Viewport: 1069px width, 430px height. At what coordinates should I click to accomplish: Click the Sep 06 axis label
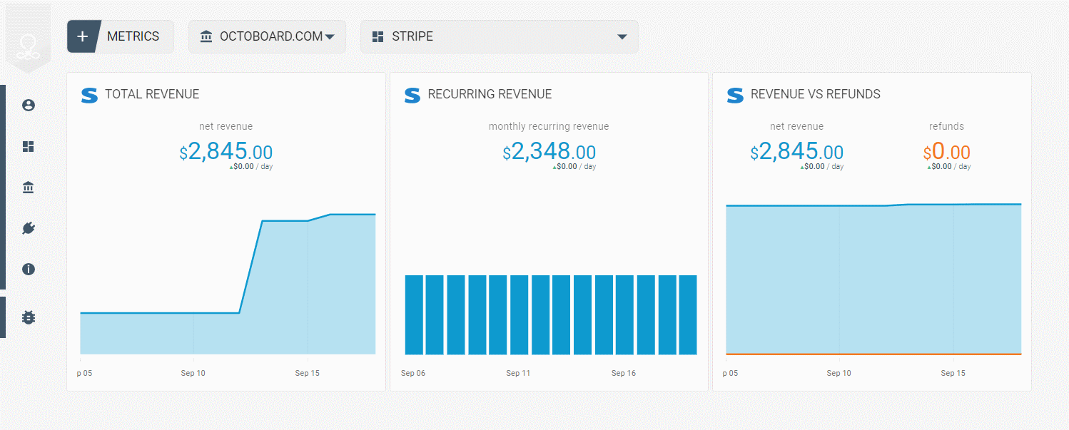click(413, 373)
